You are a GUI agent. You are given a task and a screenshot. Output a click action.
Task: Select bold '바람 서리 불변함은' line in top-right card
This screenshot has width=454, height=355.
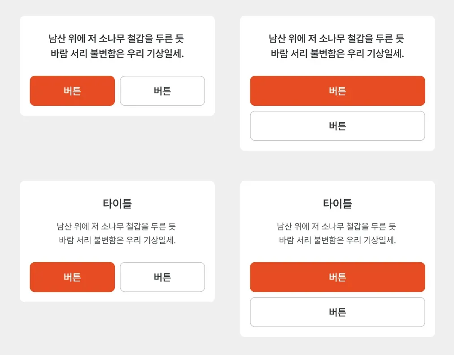point(337,54)
